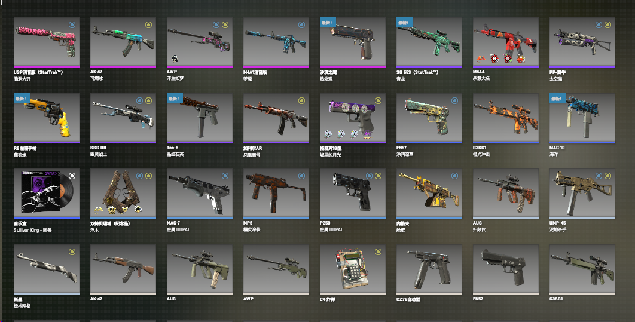Click the blue CT icon on M4A1 消音版
The width and height of the screenshot is (635, 322).
301,24
